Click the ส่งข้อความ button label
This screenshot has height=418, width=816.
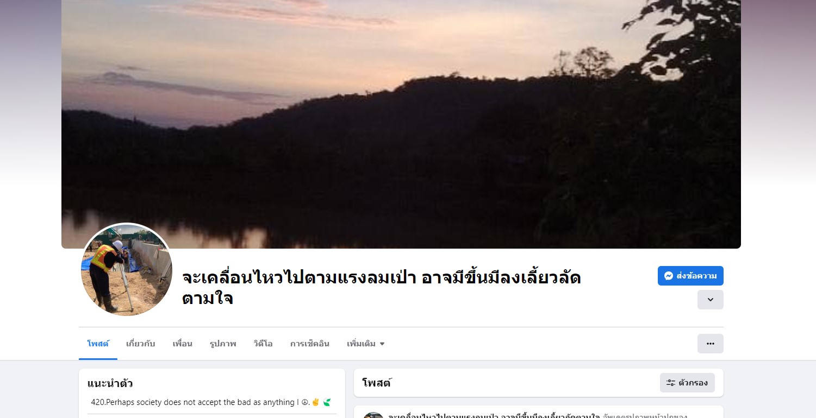696,276
